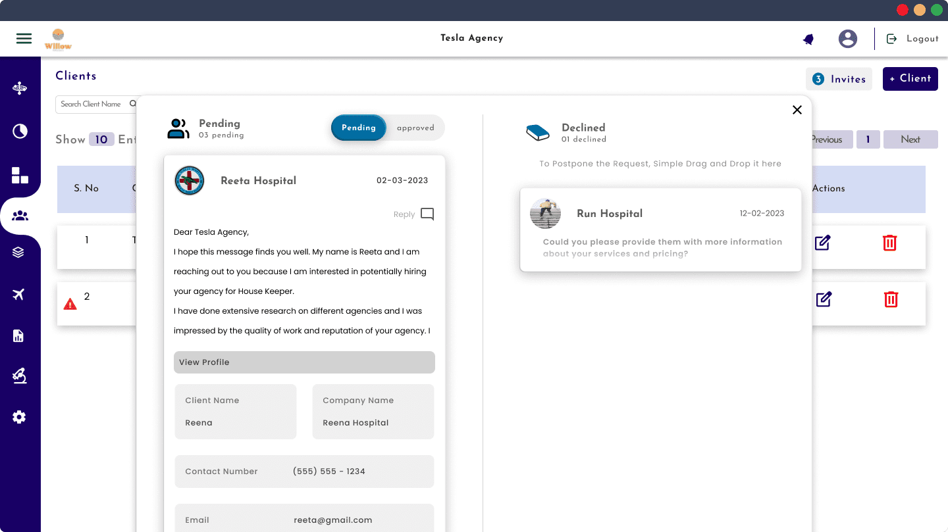
Task: Click the macOS red window button
Action: point(903,10)
